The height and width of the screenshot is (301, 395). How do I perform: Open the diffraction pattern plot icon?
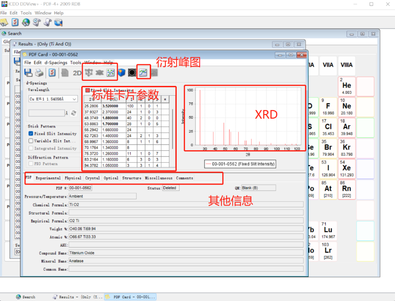pos(142,72)
